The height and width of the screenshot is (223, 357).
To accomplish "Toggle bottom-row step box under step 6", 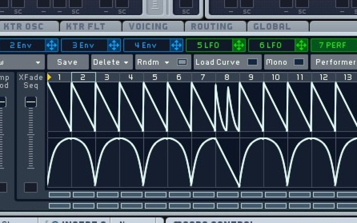I will (179, 206).
